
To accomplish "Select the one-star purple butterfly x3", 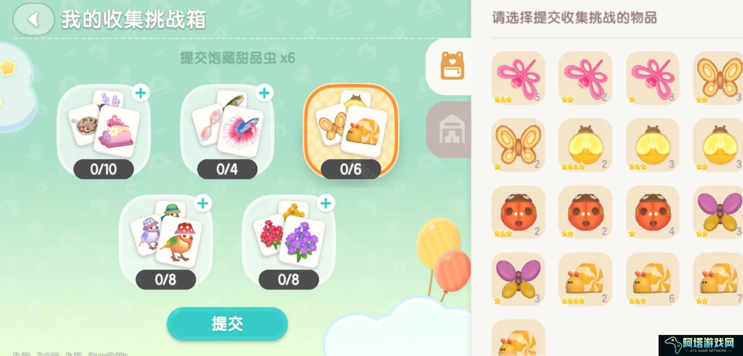I will pyautogui.click(x=518, y=279).
